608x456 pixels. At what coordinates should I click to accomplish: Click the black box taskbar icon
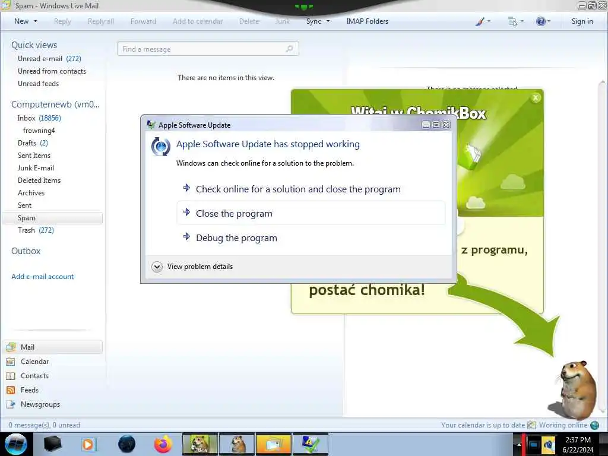click(52, 444)
